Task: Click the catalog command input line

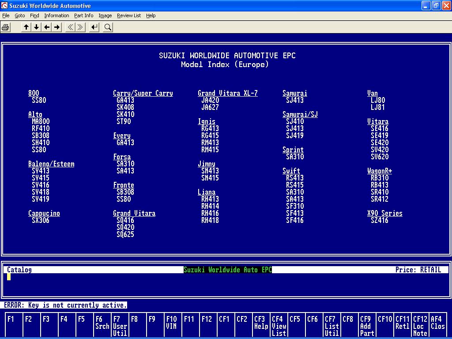Action: pos(226,277)
